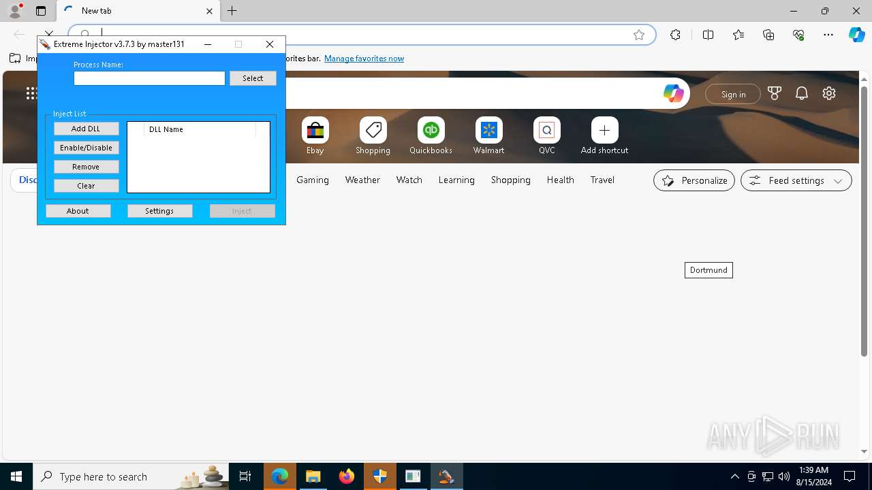
Task: Click the Personalize button
Action: click(x=694, y=180)
